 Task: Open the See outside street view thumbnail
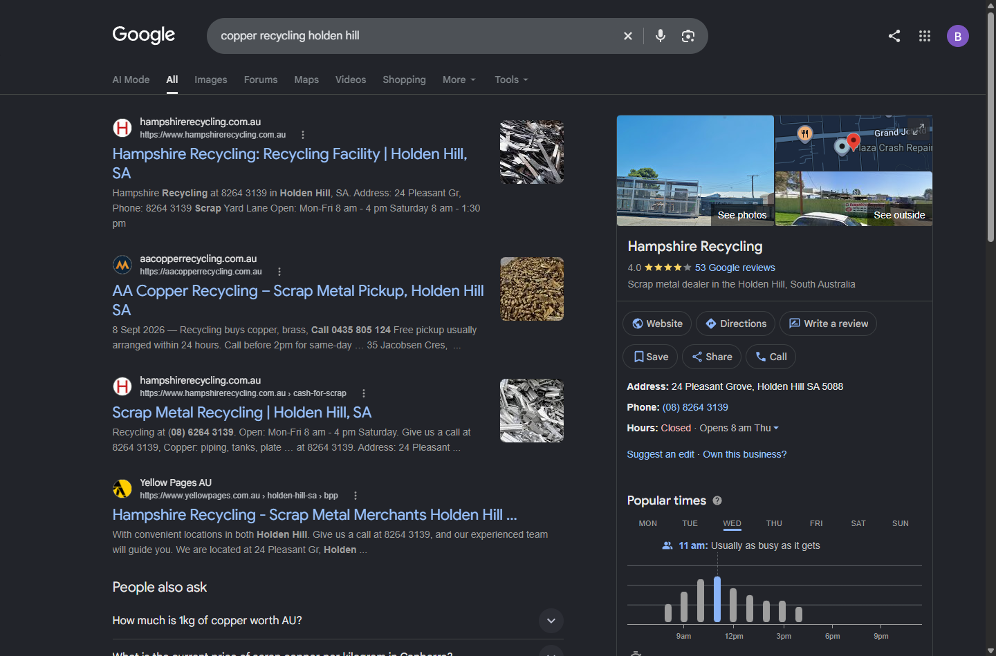854,199
